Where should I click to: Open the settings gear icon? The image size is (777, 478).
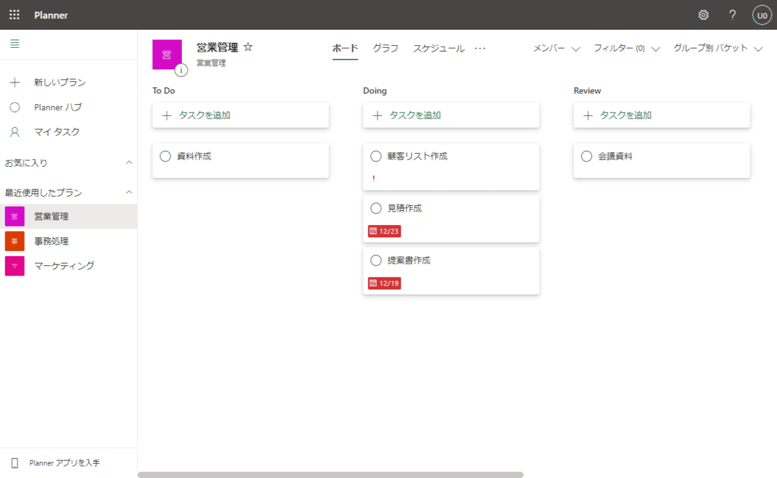point(703,15)
